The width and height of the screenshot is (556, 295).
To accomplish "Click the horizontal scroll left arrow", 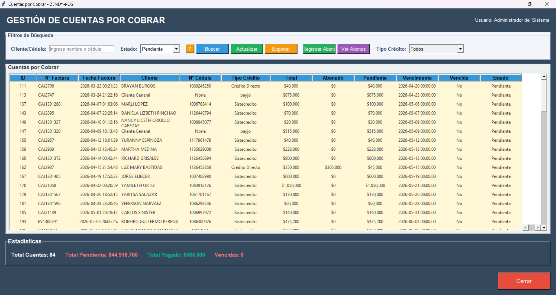I will click(526, 228).
